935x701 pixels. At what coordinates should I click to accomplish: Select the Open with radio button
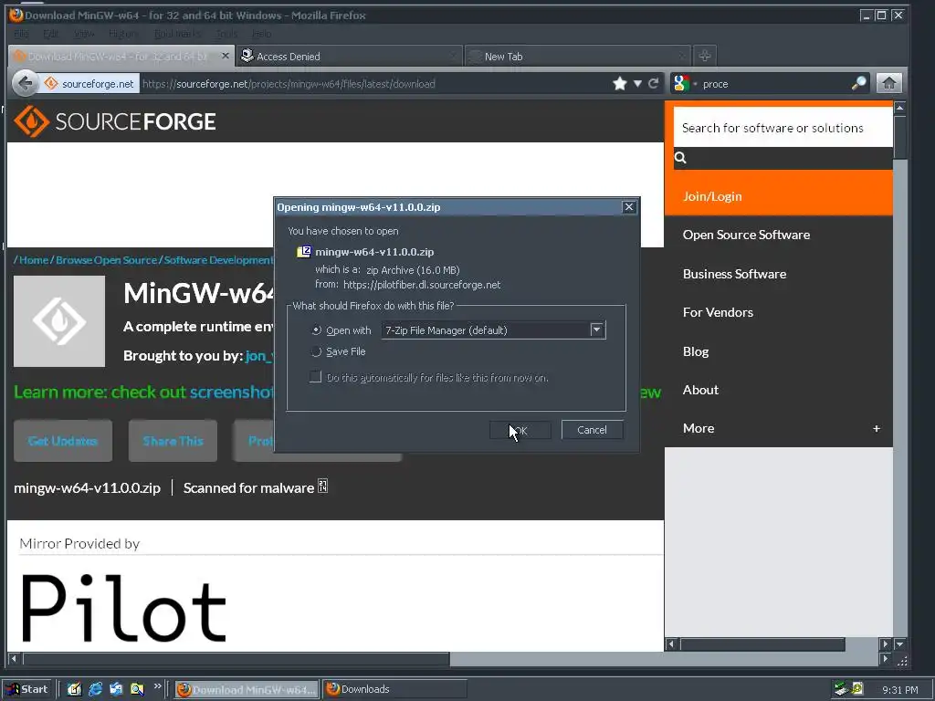coord(317,330)
